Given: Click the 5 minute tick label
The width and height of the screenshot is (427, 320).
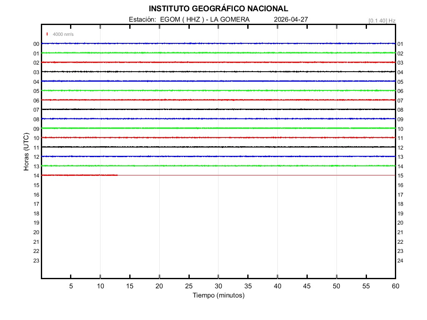Looking at the screenshot, I should [71, 286].
